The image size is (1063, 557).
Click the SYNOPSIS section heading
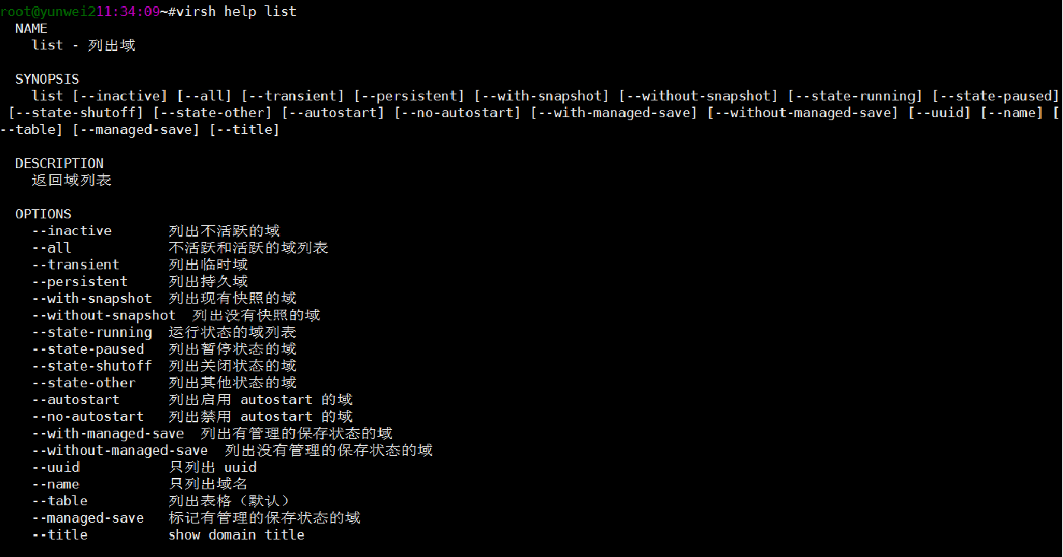pyautogui.click(x=47, y=79)
